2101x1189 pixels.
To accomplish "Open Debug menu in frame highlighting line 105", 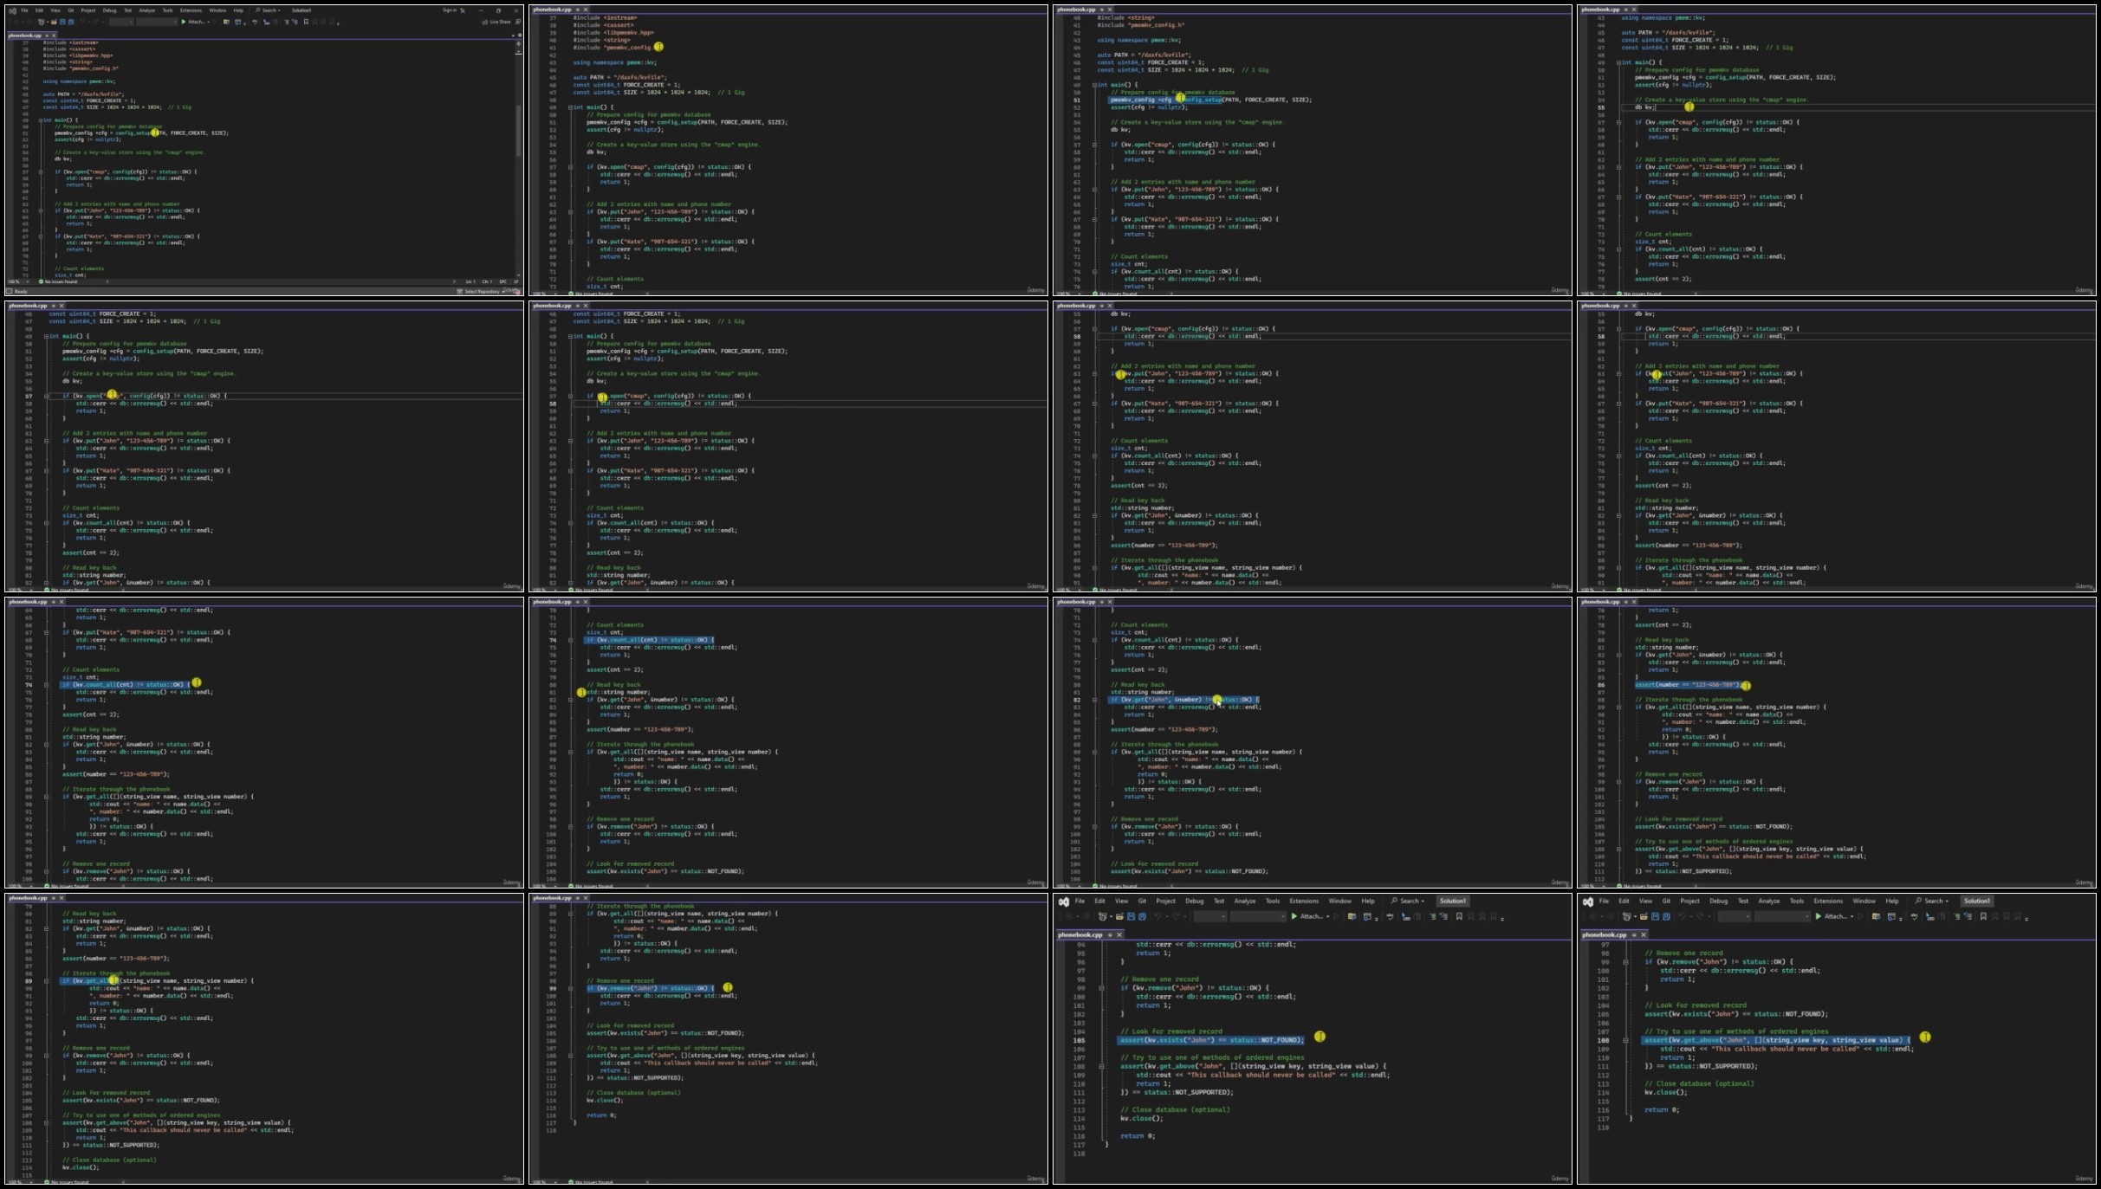I will tap(1194, 901).
